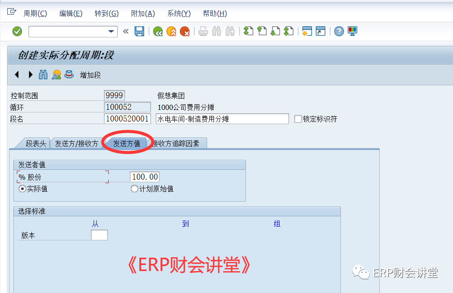This screenshot has height=293, width=453.
Task: Switch to the 发送方/接收方 tab
Action: click(76, 143)
